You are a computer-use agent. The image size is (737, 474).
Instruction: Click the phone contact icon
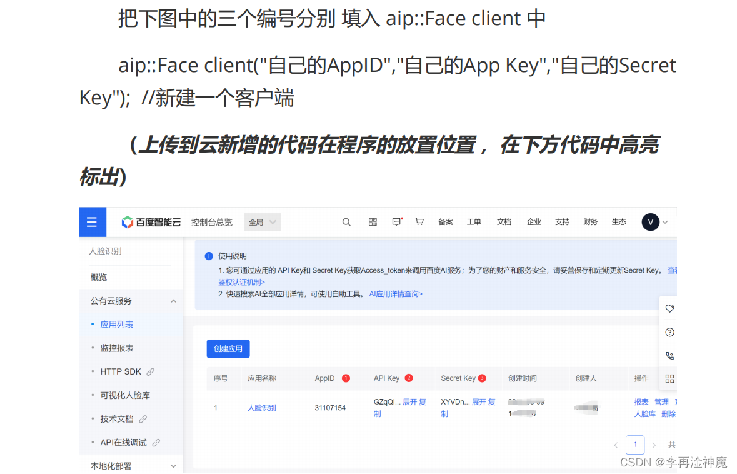coord(669,355)
